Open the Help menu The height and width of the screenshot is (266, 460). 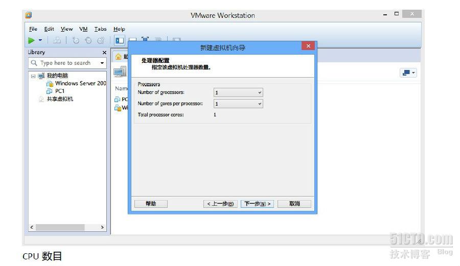pos(119,29)
